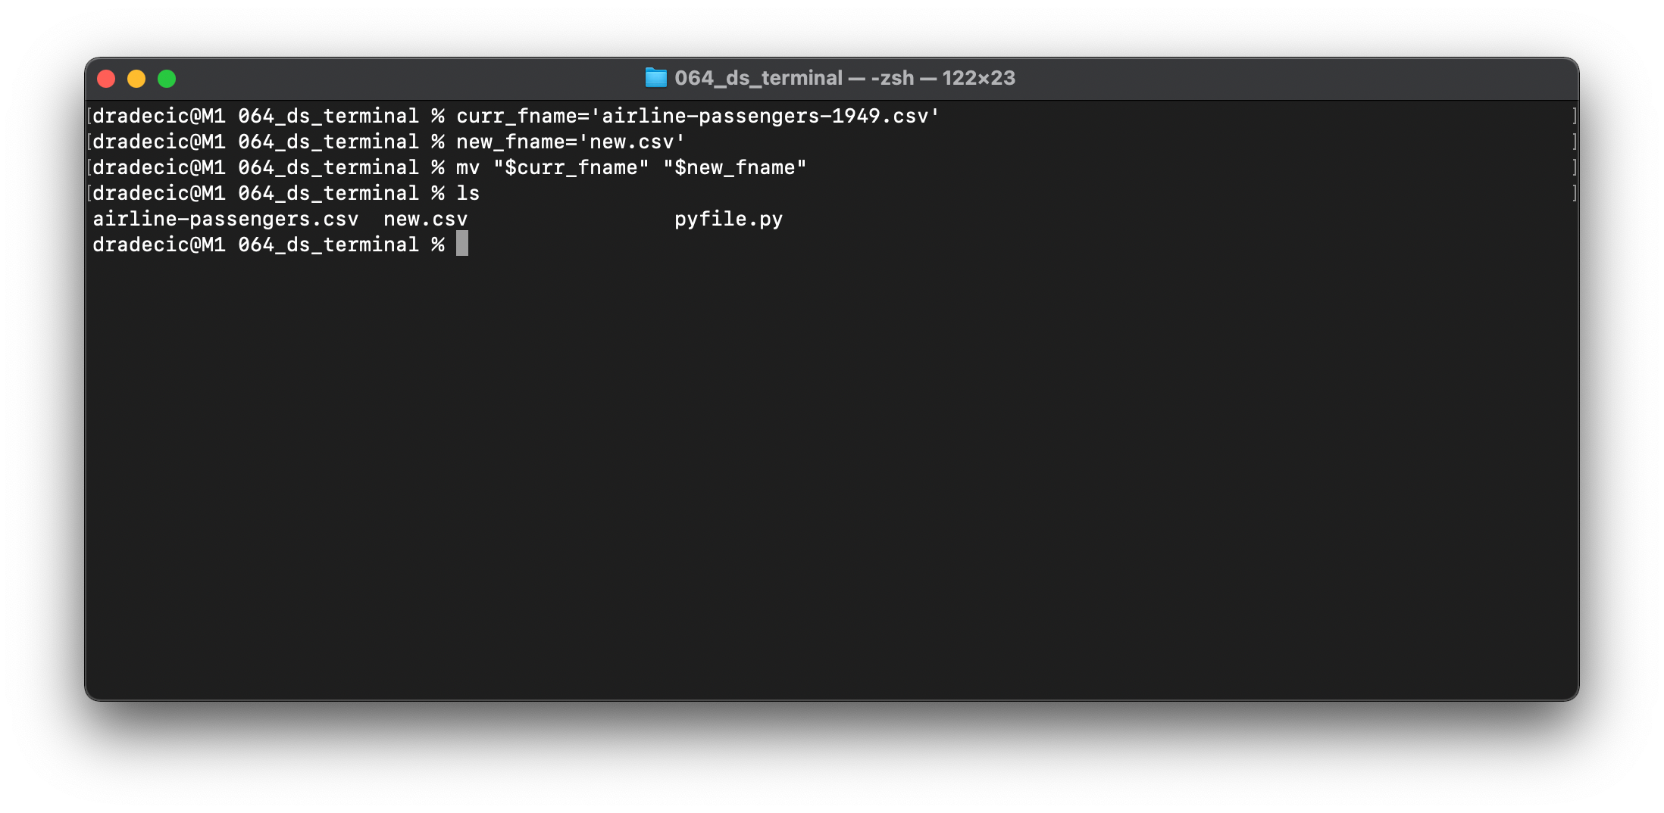Click the 'ls' command text
The image size is (1664, 813).
click(x=468, y=193)
